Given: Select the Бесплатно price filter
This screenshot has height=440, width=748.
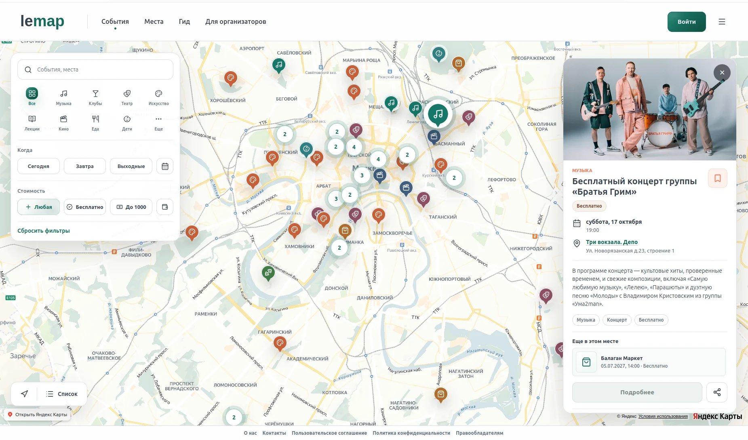Looking at the screenshot, I should point(85,207).
